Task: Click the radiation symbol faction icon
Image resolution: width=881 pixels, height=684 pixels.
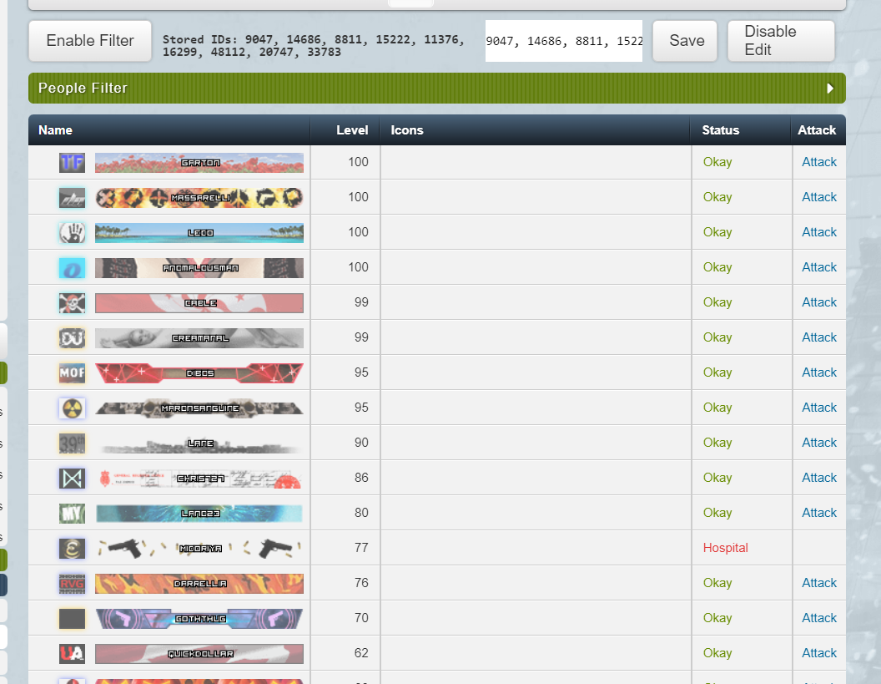Action: click(x=72, y=408)
